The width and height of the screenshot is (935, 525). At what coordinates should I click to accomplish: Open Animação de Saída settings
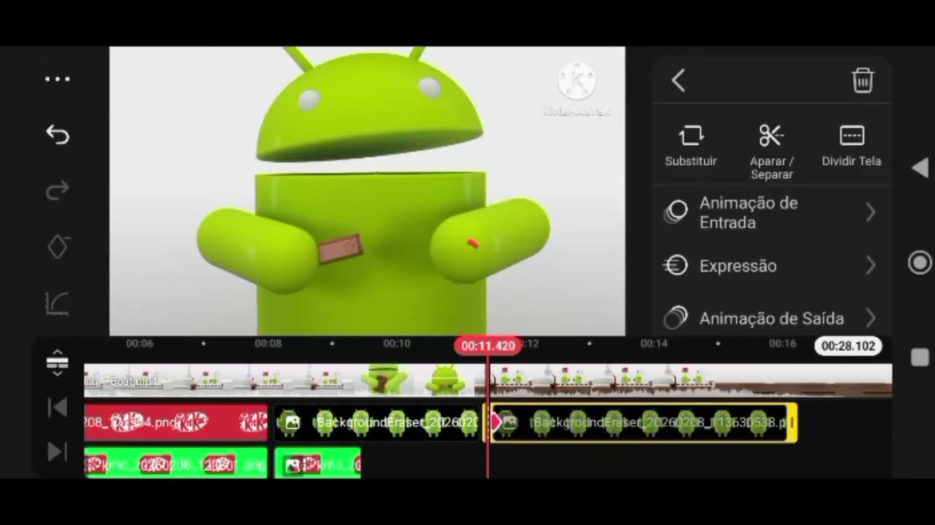click(x=771, y=319)
